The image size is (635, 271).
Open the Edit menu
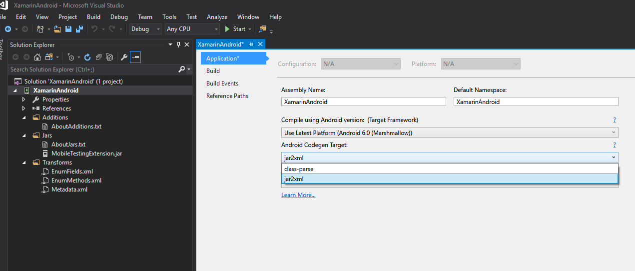[21, 16]
